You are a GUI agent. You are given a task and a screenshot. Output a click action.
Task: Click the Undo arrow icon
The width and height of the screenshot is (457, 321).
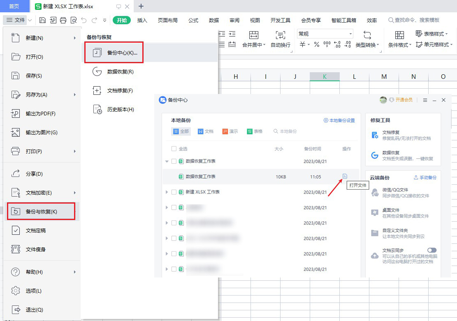84,20
